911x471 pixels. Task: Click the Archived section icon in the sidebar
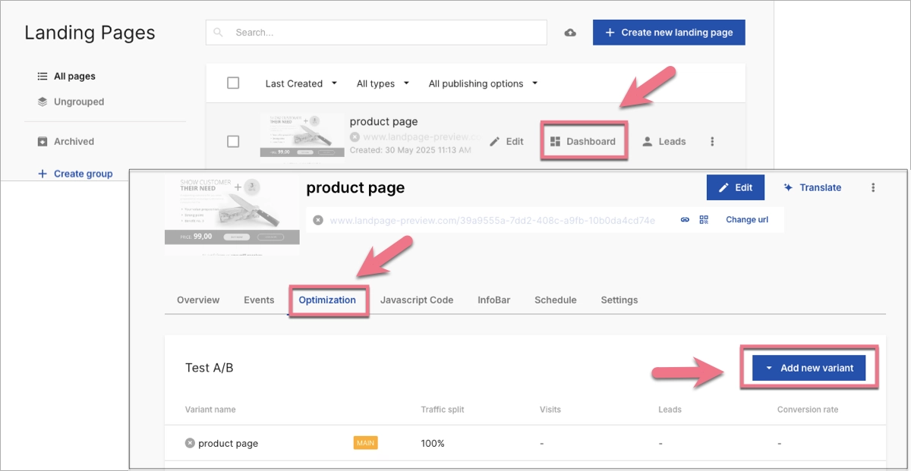[x=40, y=141]
